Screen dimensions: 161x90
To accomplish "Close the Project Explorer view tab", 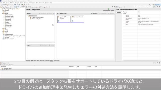I will point(10,7).
